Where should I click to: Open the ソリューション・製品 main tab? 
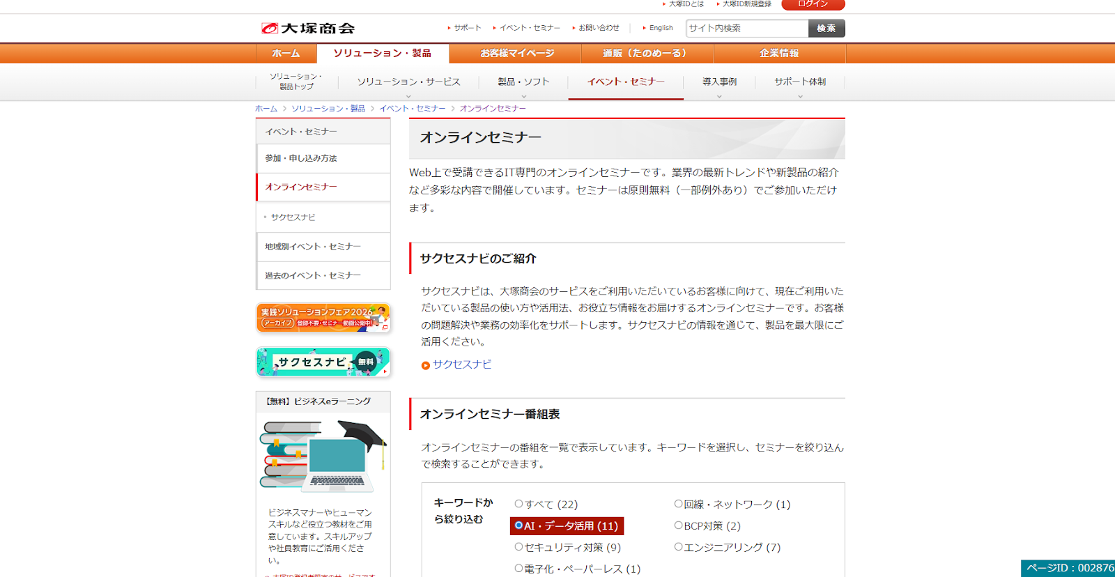click(x=383, y=54)
